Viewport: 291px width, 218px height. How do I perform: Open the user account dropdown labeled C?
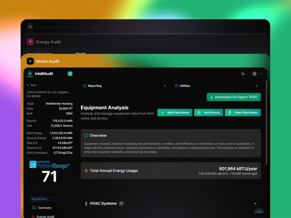[x=257, y=74]
